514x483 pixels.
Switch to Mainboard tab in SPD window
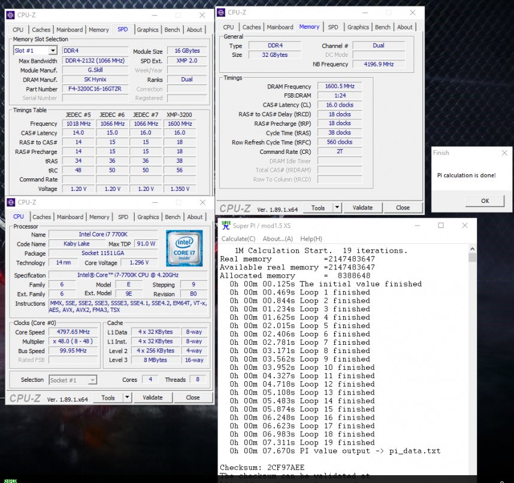pyautogui.click(x=69, y=30)
